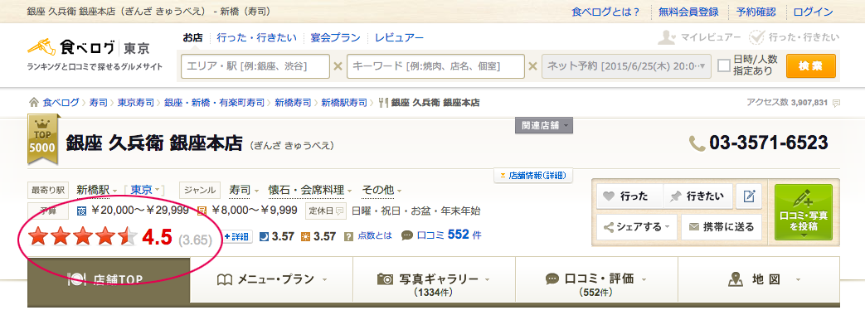Image resolution: width=865 pixels, height=315 pixels.
Task: Select the レビュアー search tab
Action: (x=400, y=38)
